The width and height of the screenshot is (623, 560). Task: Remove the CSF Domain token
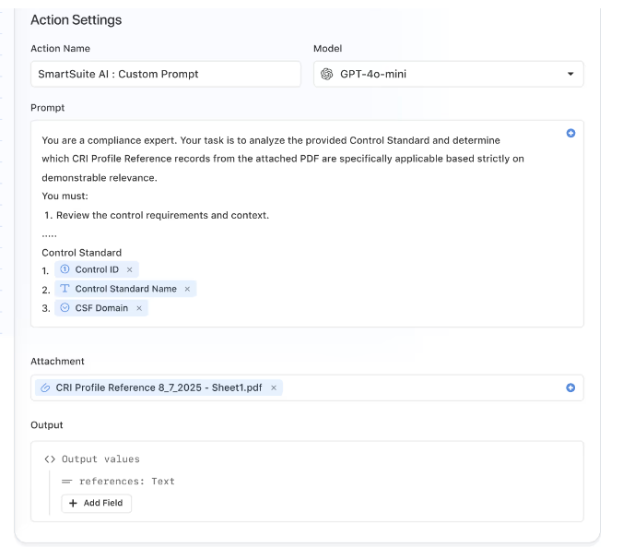point(139,308)
